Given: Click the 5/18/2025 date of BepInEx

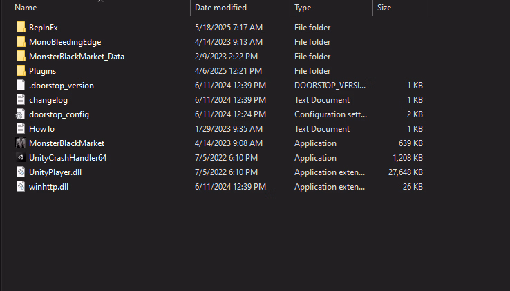Looking at the screenshot, I should [228, 28].
